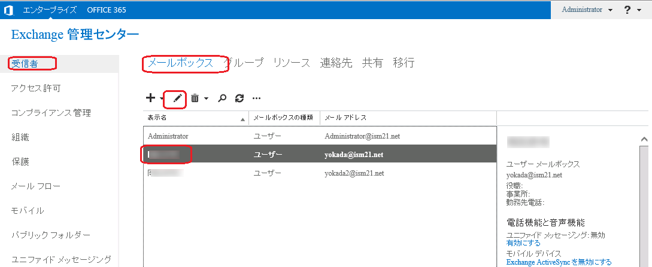Viewport: 652px width, 267px height.
Task: Switch to the リソース tab
Action: tap(292, 63)
